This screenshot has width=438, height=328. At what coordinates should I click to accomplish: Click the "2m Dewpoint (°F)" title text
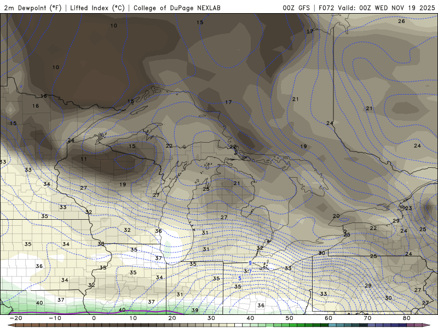(33, 8)
